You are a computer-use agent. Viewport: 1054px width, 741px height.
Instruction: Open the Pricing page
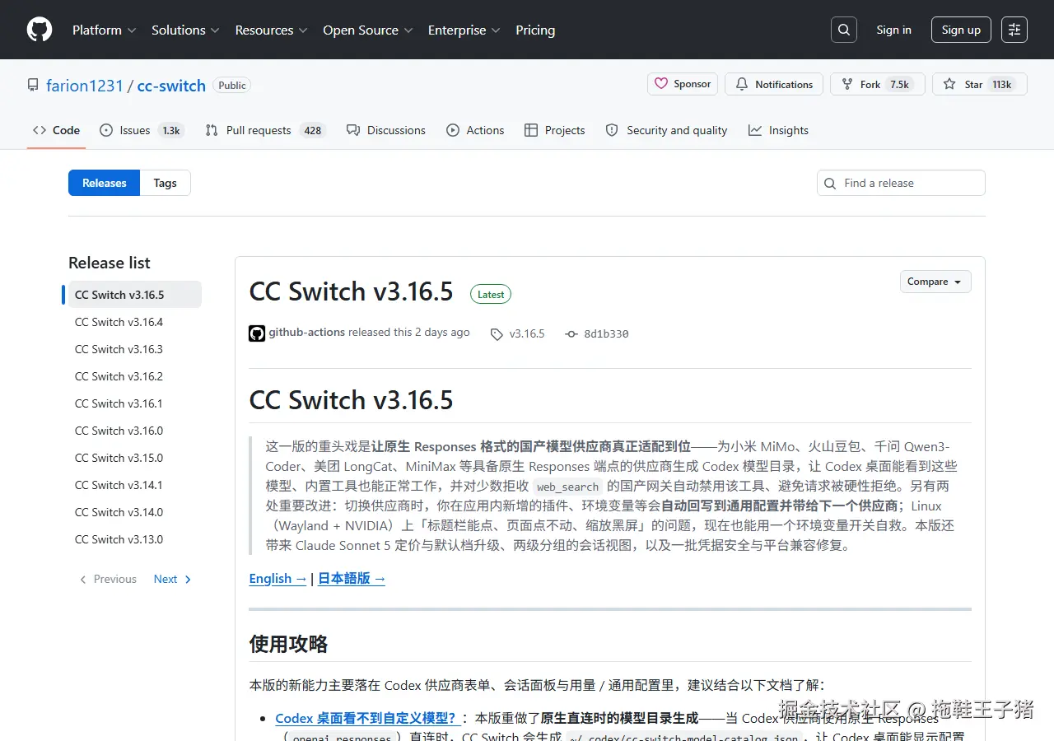click(535, 30)
